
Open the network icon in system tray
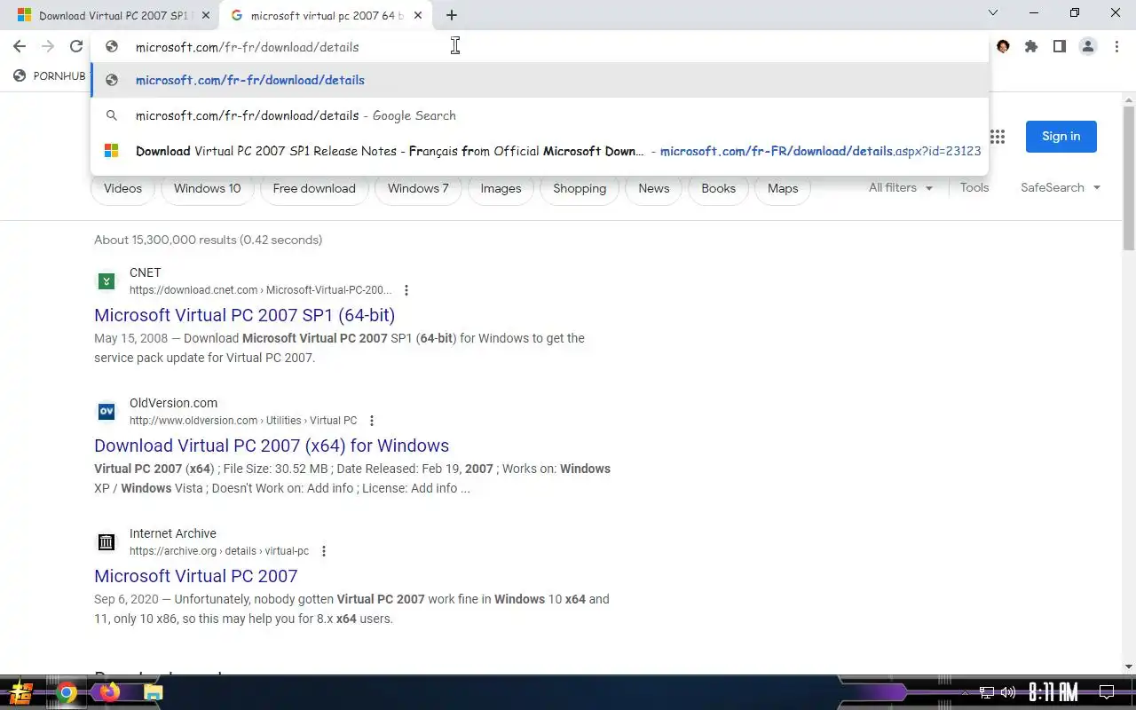(x=987, y=692)
